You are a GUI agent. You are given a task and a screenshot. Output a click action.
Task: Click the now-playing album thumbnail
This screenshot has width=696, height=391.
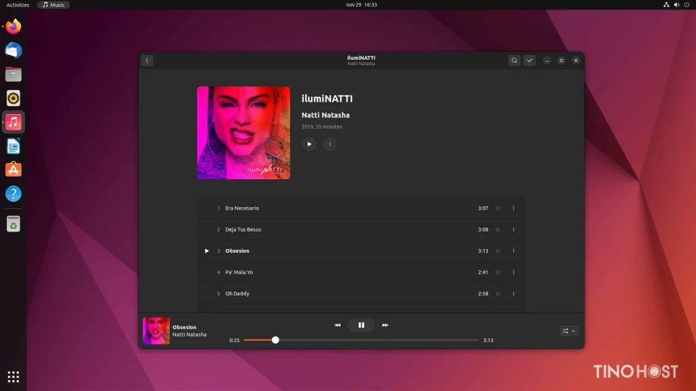click(x=156, y=331)
